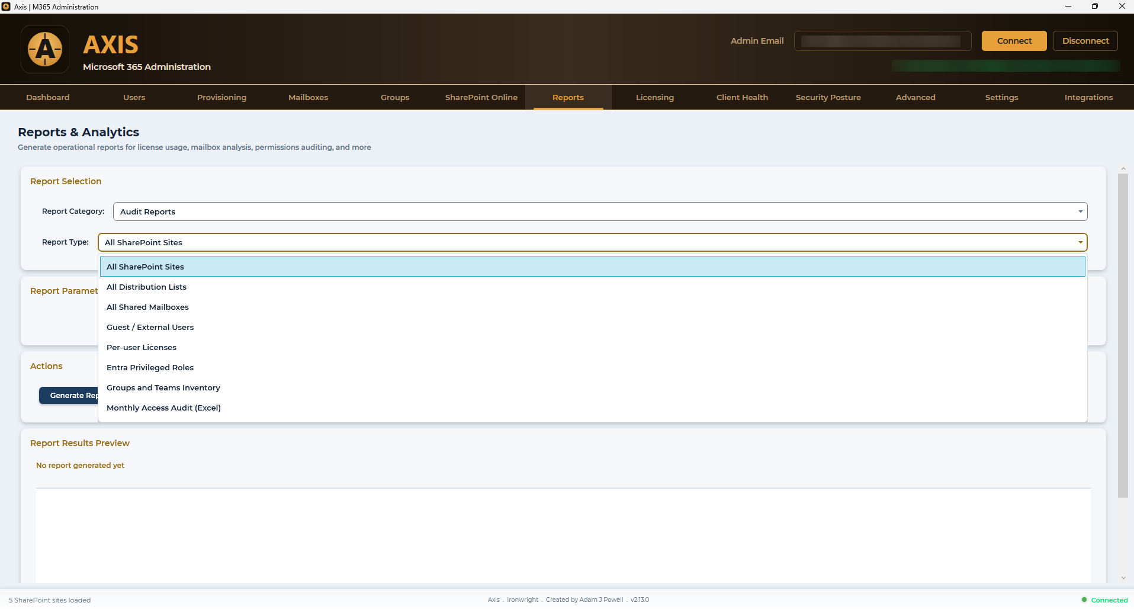The width and height of the screenshot is (1134, 609).
Task: Click the Generate Report button
Action: [69, 395]
